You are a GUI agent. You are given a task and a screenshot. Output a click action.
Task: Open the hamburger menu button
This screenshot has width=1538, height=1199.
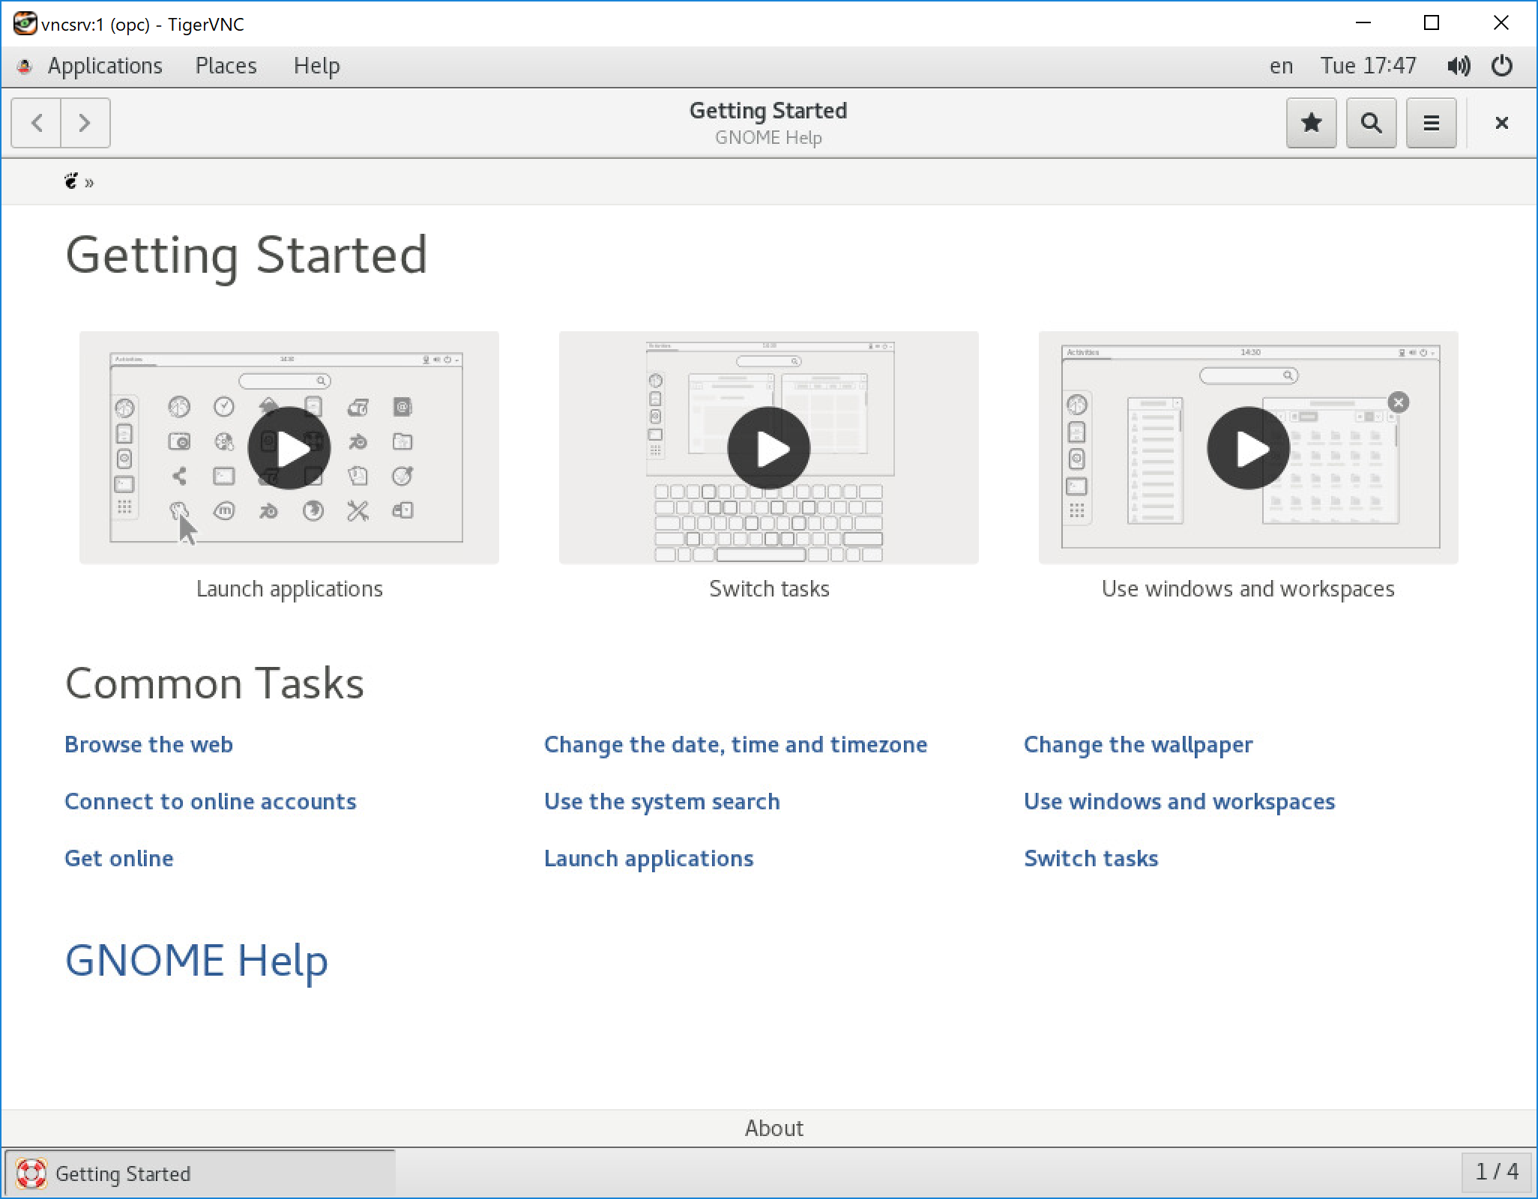[1431, 123]
